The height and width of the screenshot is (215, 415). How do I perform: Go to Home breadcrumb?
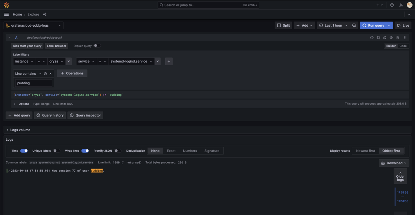tap(17, 15)
